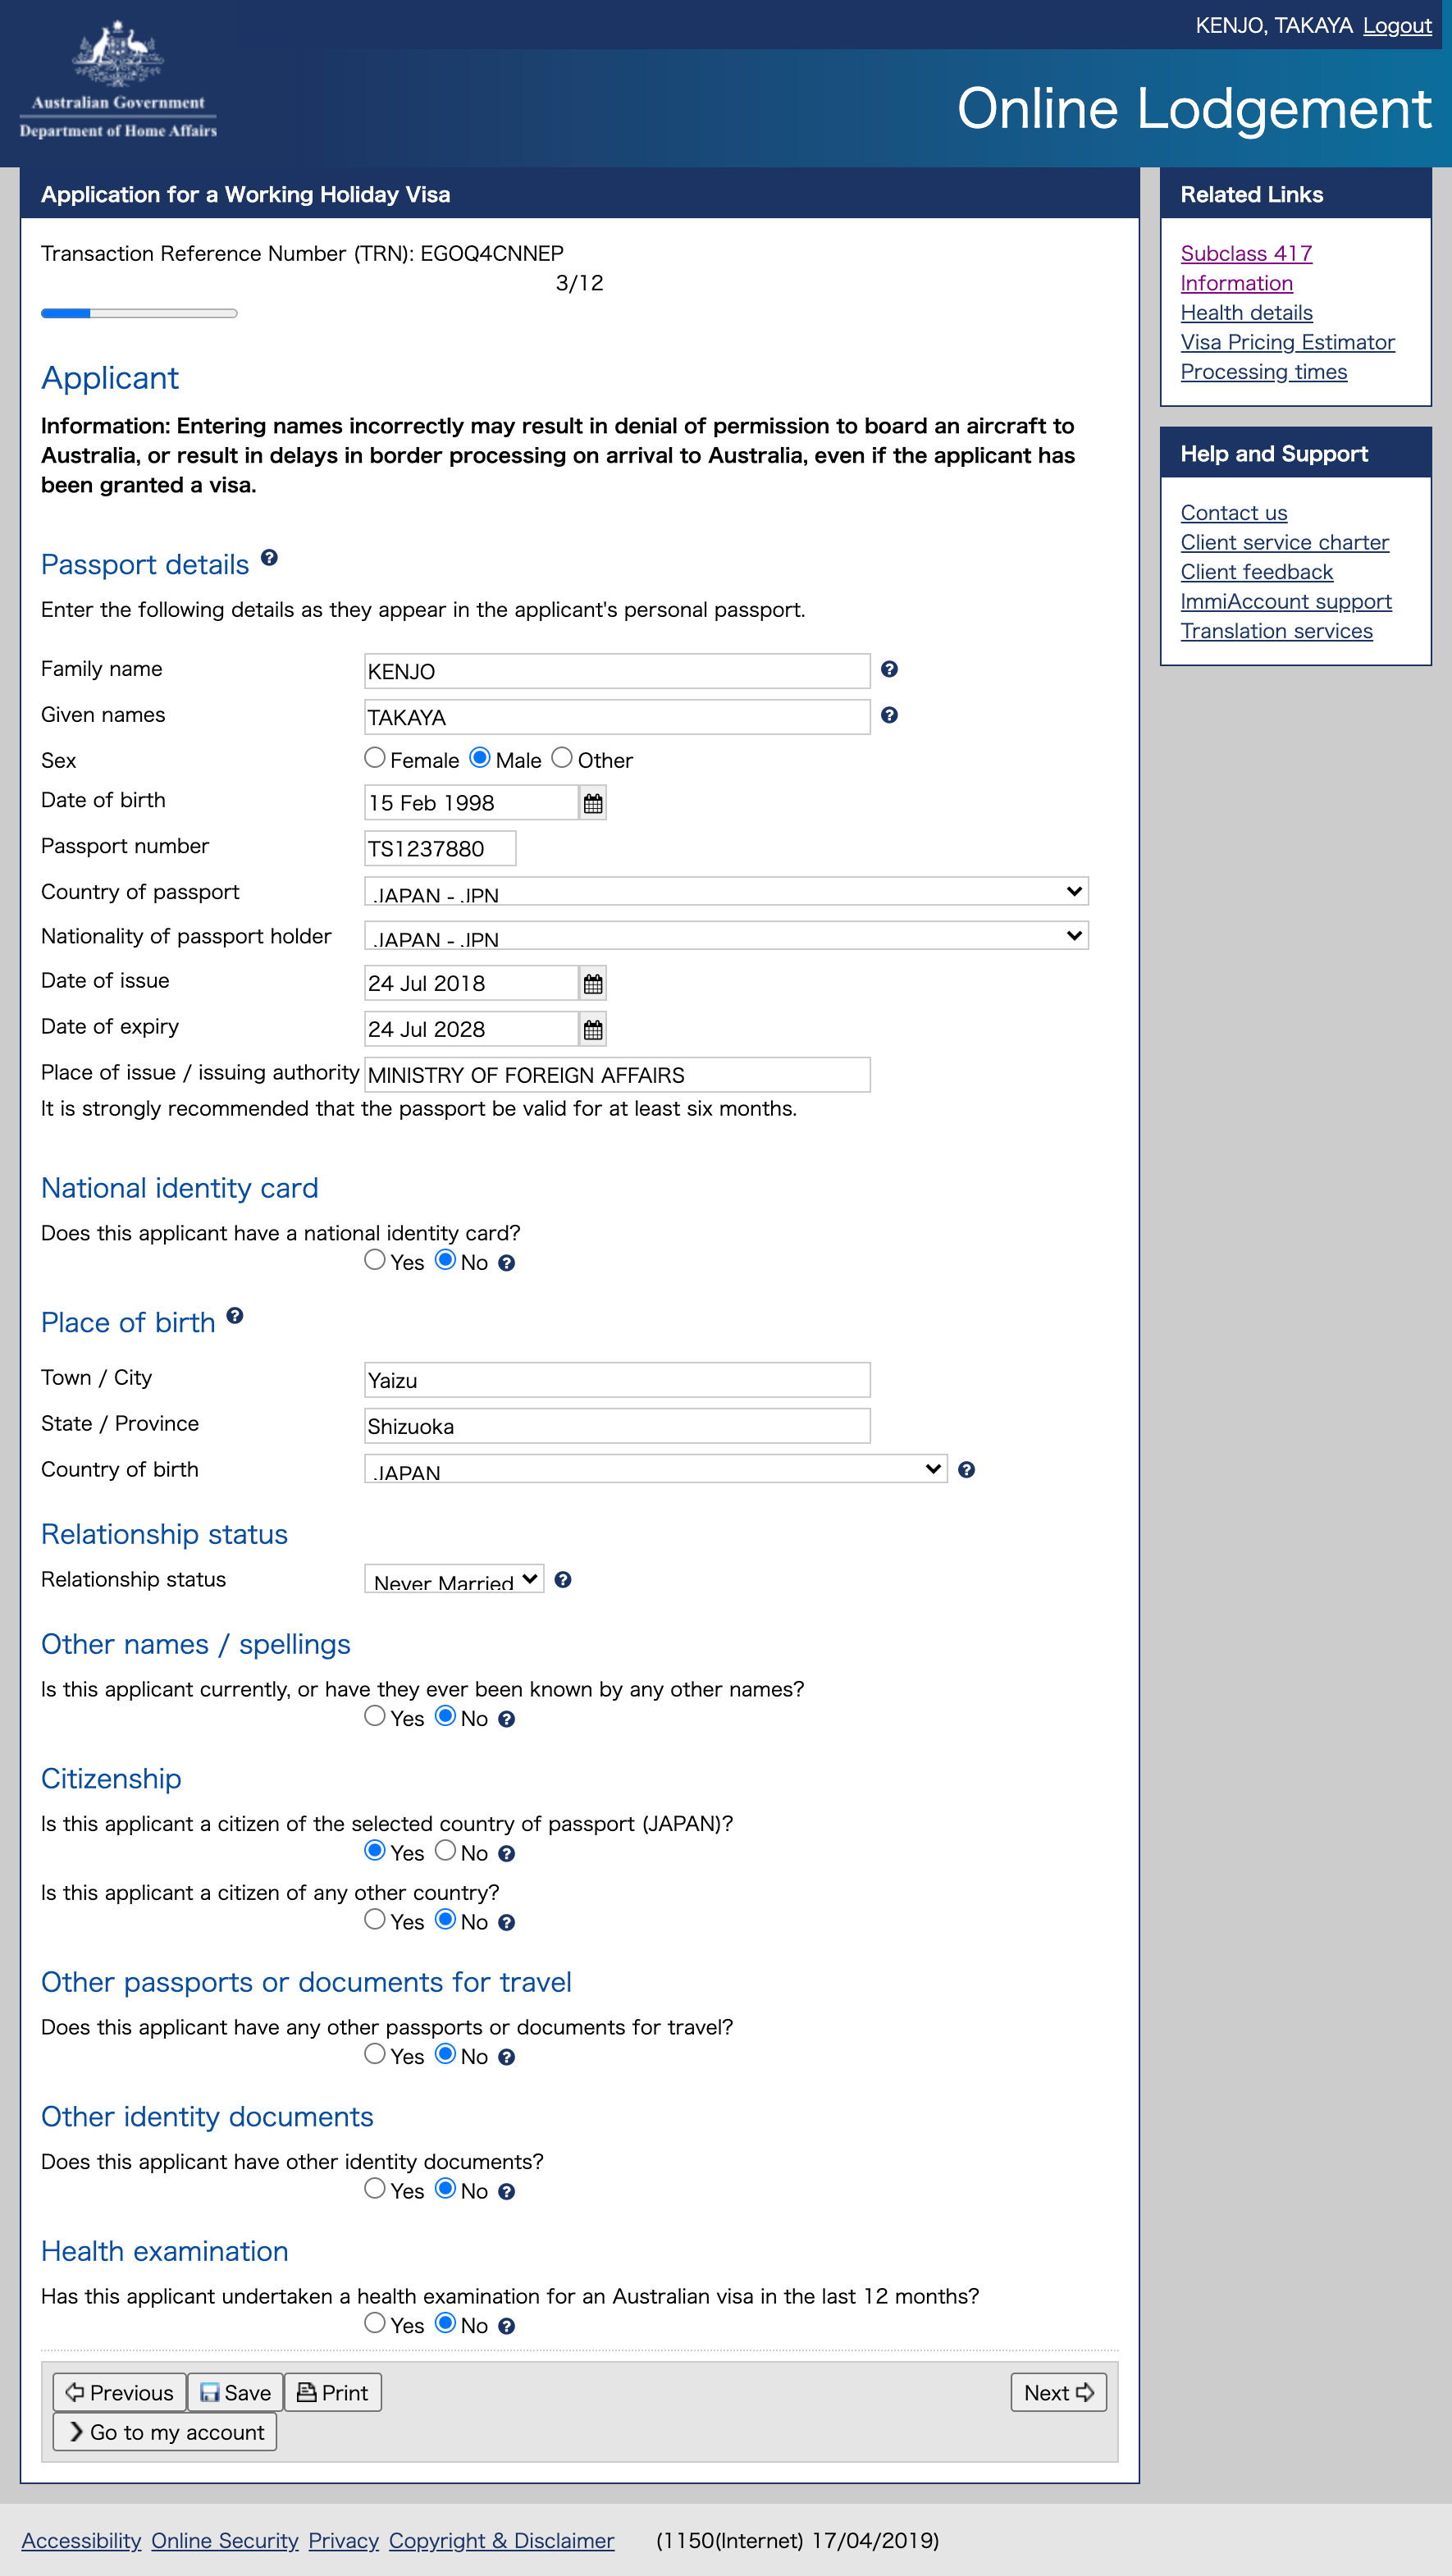
Task: Click the application progress bar
Action: [x=139, y=314]
